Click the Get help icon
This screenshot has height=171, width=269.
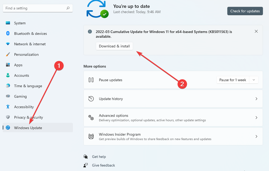(86, 156)
